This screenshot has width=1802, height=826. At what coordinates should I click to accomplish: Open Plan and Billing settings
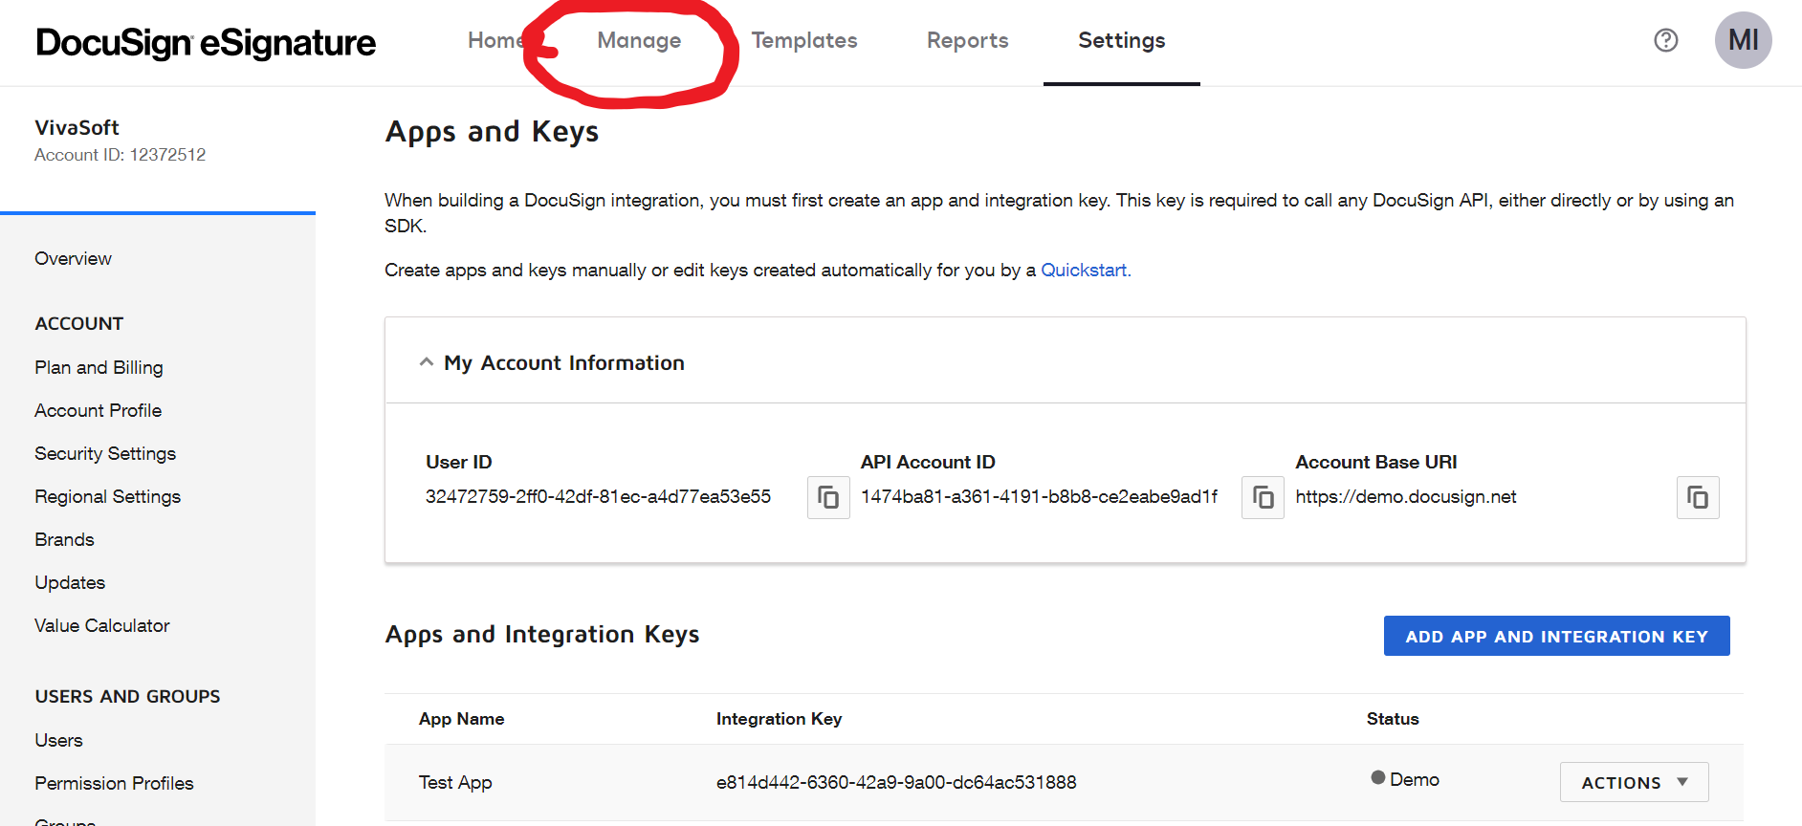[x=99, y=367]
